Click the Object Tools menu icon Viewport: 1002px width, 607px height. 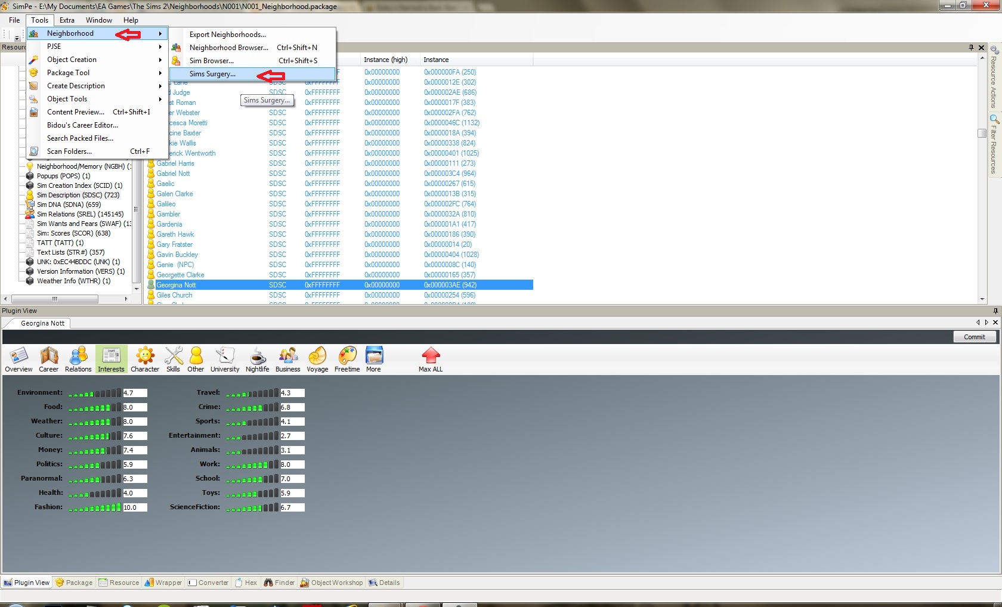[34, 99]
